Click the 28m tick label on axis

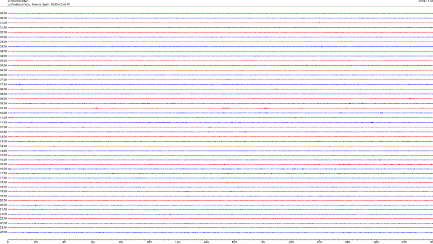pyautogui.click(x=405, y=242)
